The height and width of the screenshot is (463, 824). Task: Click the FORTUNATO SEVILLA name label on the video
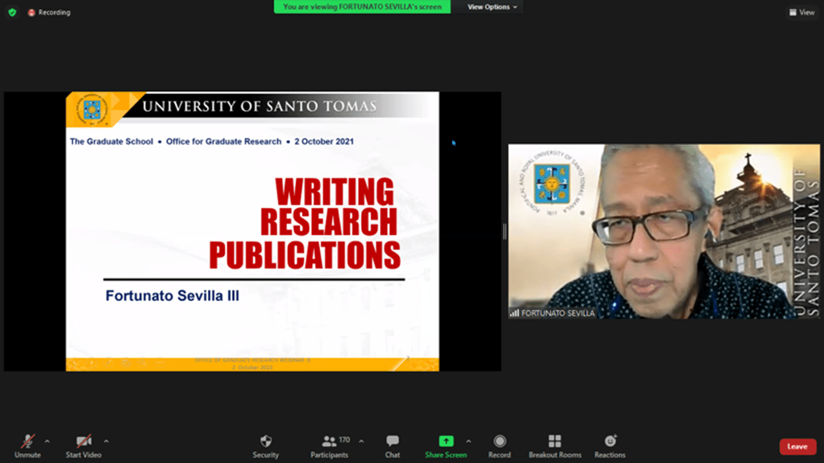pos(558,314)
